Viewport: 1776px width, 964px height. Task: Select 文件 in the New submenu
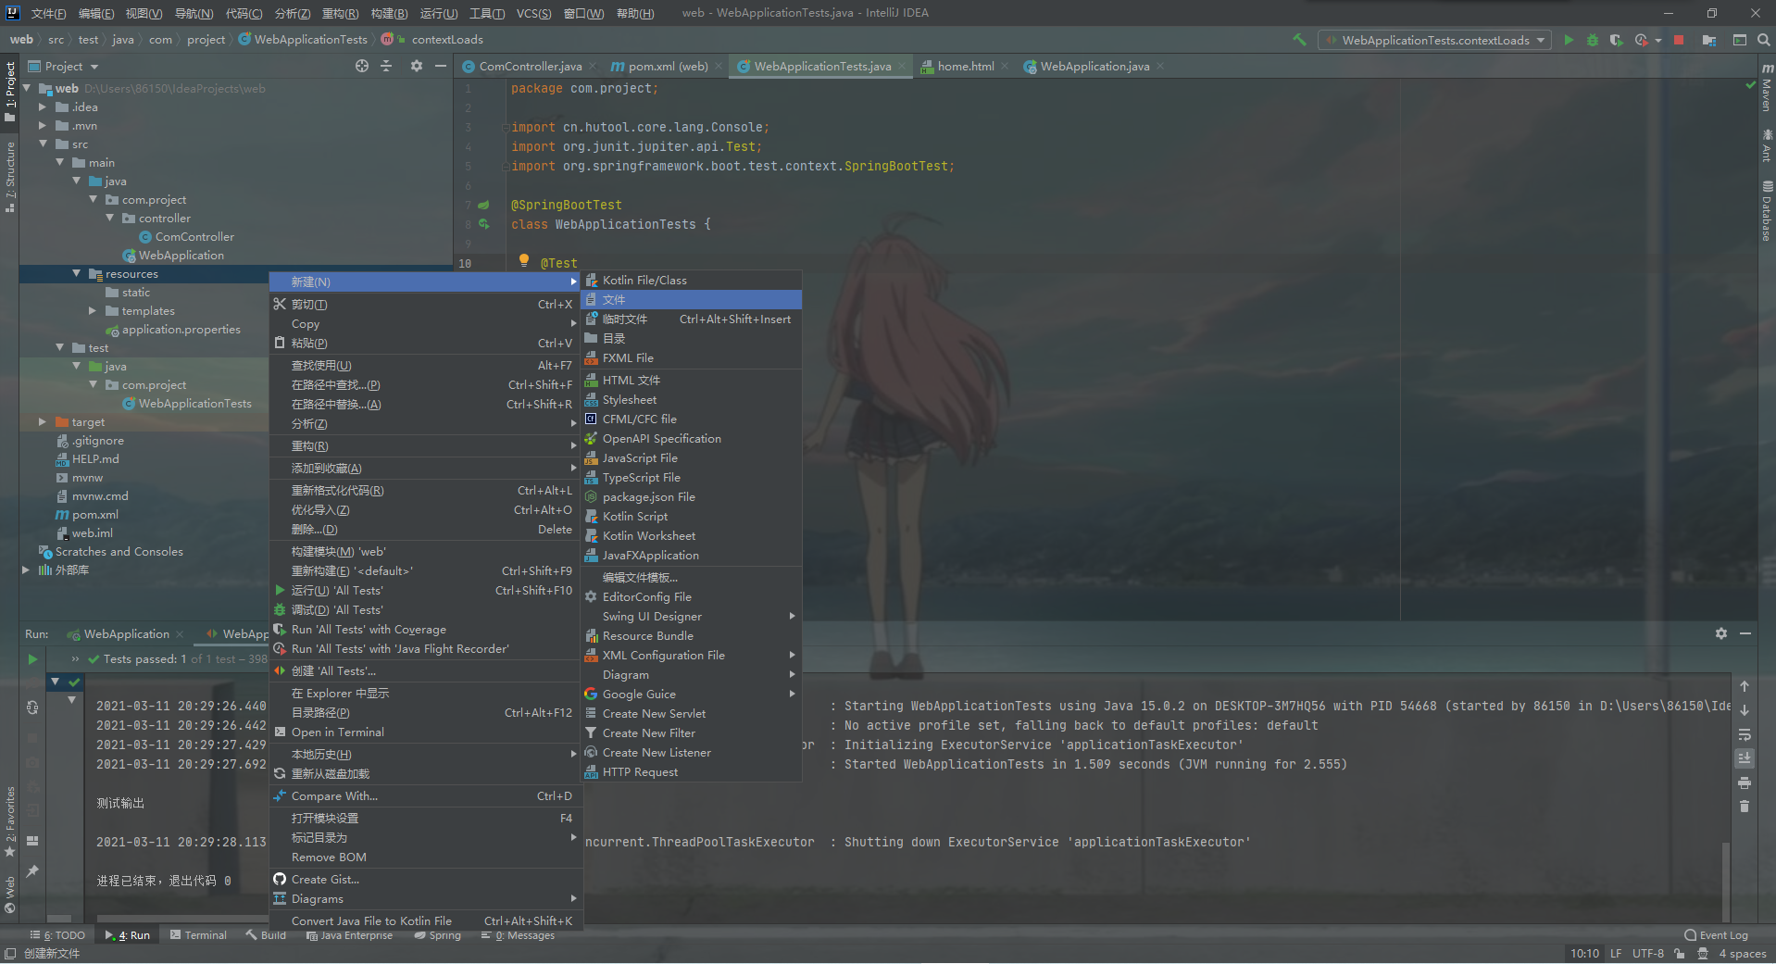(x=691, y=300)
